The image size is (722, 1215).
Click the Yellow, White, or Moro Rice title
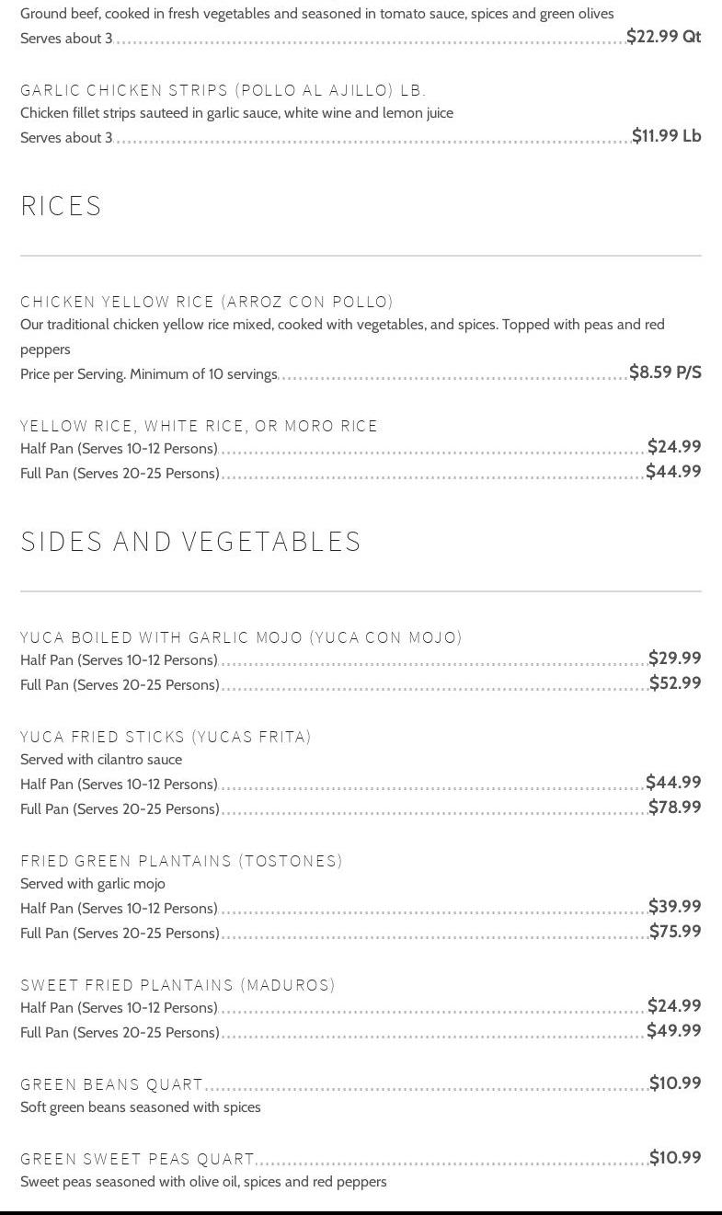point(199,426)
